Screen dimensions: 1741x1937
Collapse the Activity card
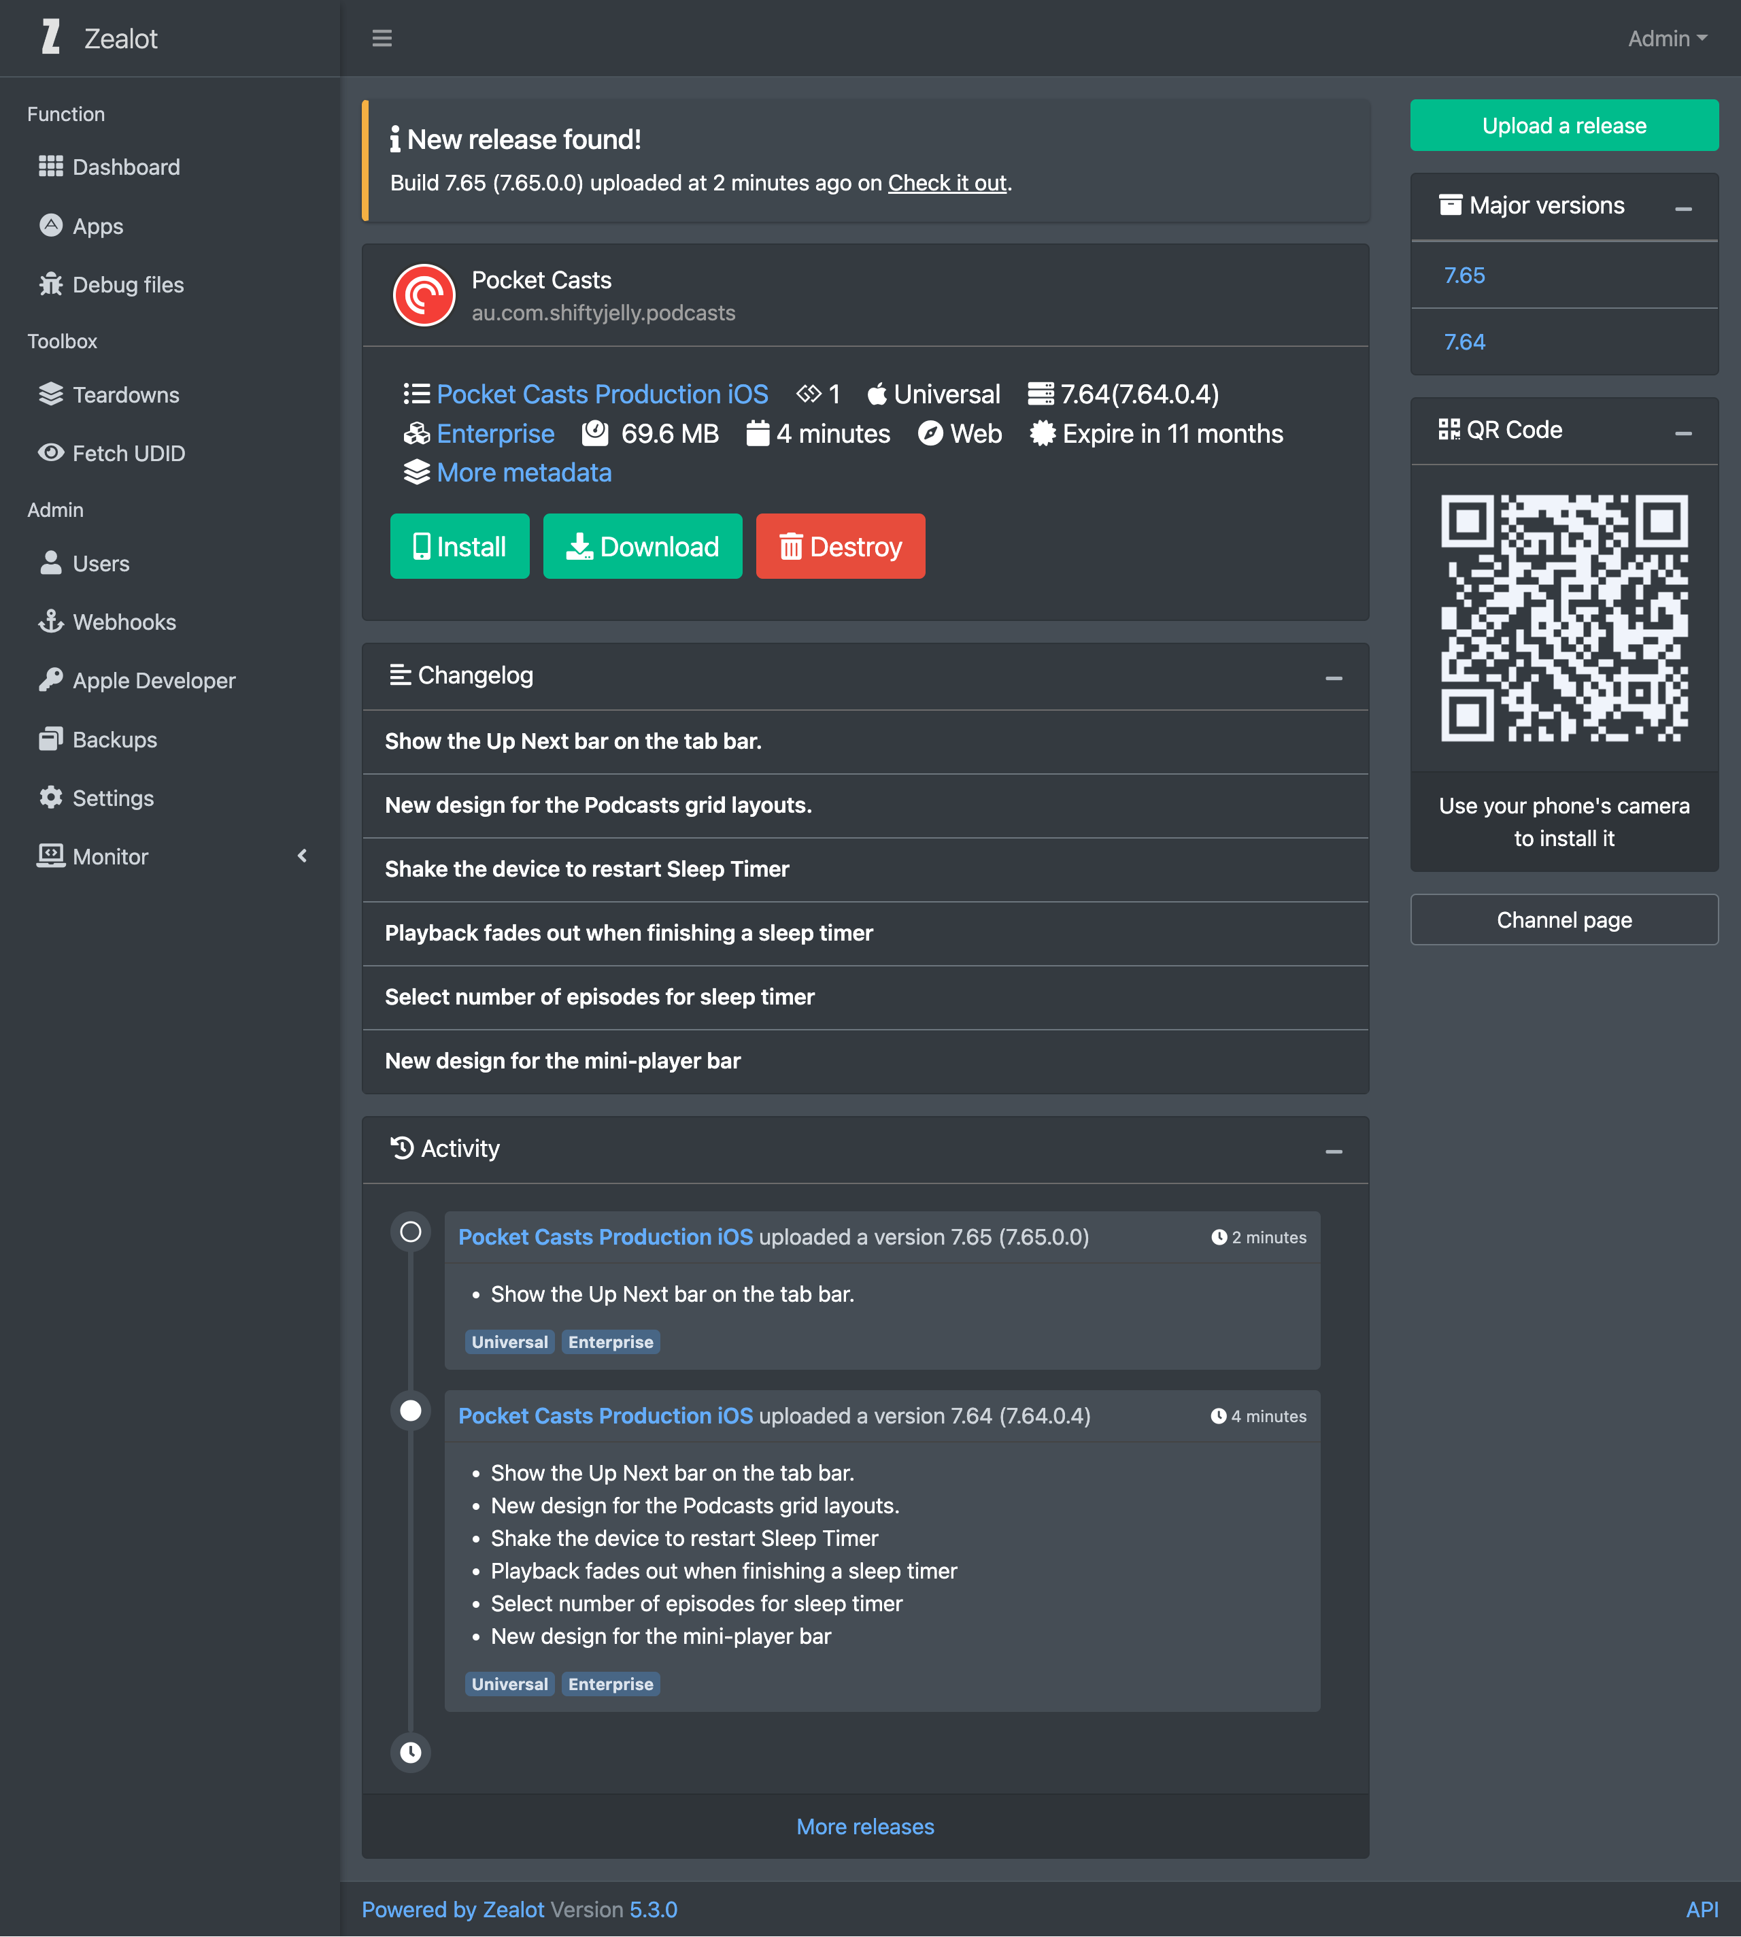(x=1334, y=1151)
